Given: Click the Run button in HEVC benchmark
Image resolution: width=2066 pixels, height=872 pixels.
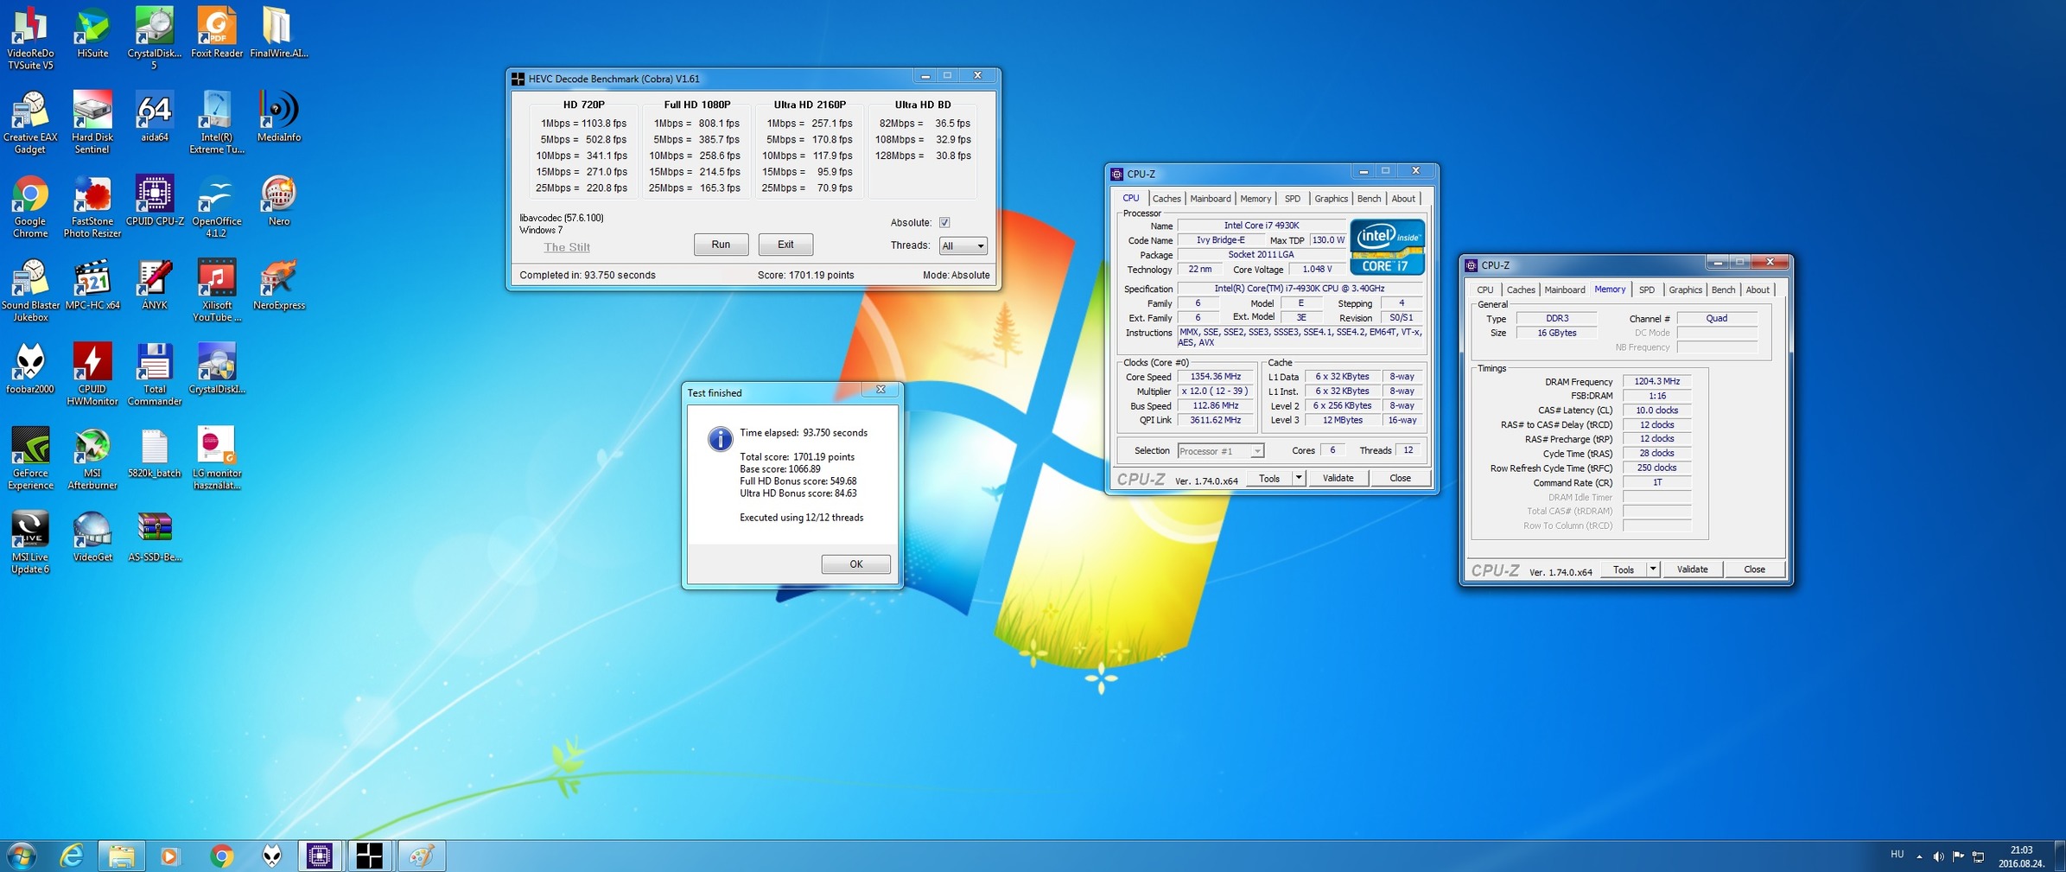Looking at the screenshot, I should click(721, 245).
